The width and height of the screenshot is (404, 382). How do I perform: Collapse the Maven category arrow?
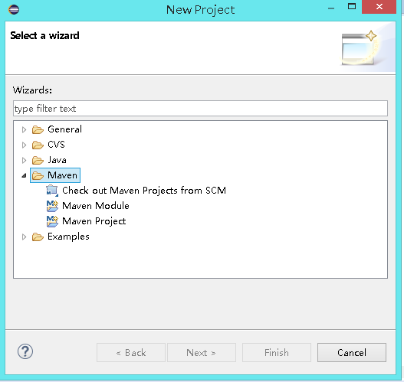pyautogui.click(x=24, y=176)
